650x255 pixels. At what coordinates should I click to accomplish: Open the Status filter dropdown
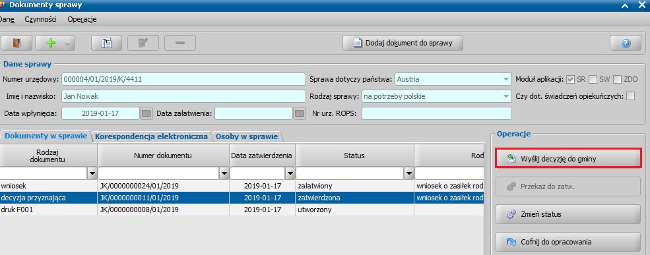click(408, 173)
